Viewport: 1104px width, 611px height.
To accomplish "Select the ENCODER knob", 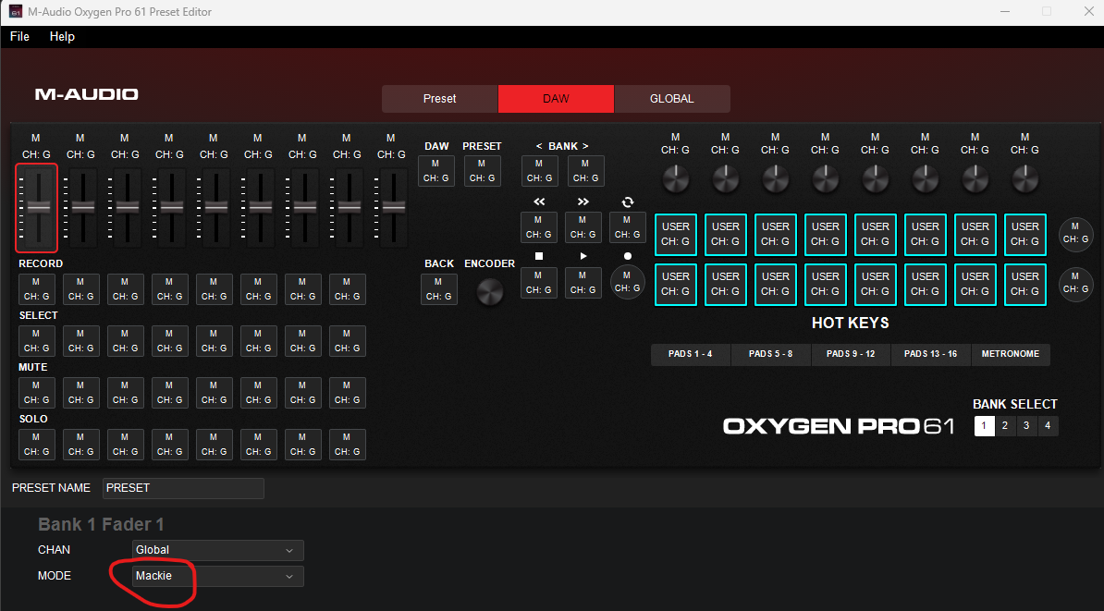I will (x=489, y=291).
